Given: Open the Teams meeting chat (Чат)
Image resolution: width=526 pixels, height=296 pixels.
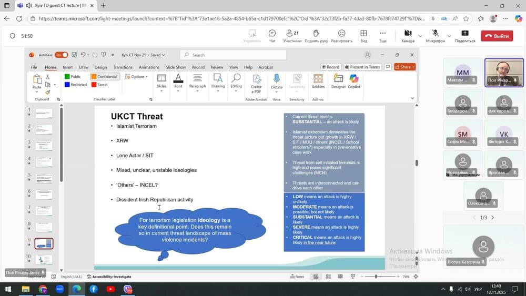Looking at the screenshot, I should [272, 36].
